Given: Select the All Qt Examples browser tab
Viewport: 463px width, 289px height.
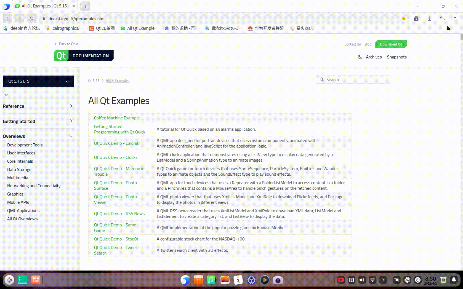Looking at the screenshot, I should click(45, 6).
